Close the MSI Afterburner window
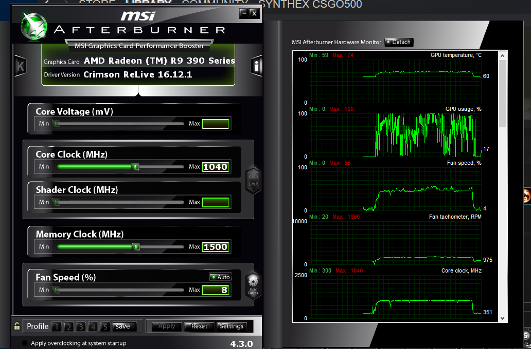 (x=255, y=13)
